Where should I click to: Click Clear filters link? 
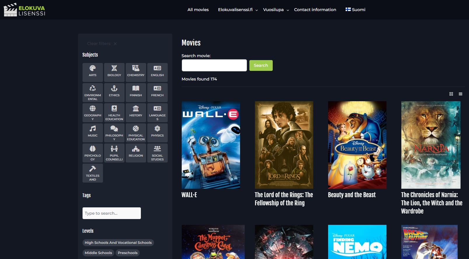(102, 43)
